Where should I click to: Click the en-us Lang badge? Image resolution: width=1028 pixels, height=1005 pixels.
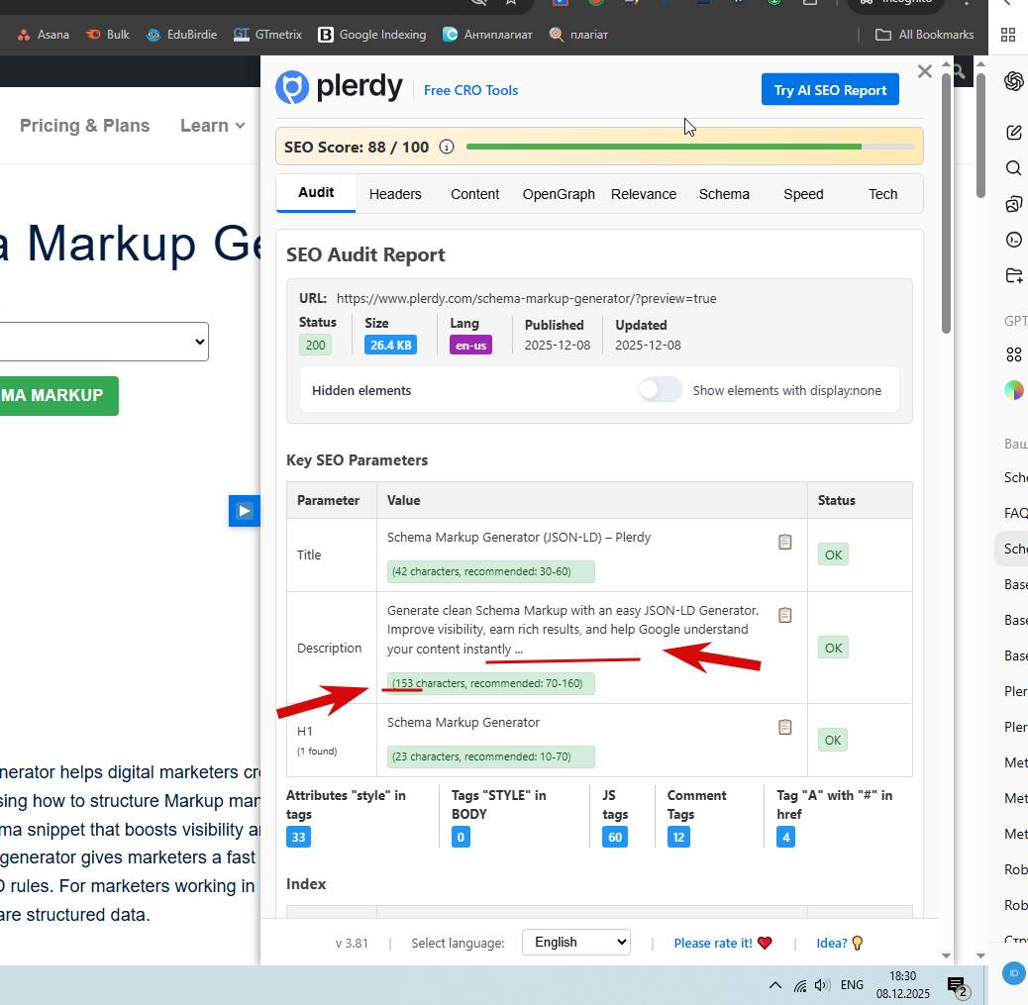[470, 345]
